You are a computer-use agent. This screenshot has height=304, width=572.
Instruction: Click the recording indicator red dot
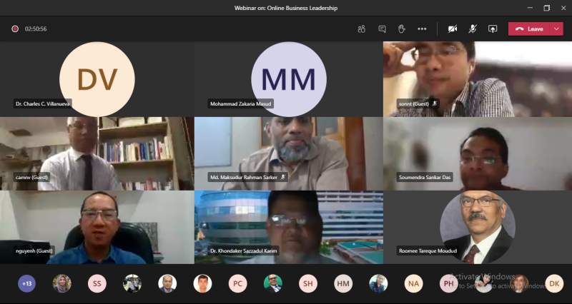15,29
